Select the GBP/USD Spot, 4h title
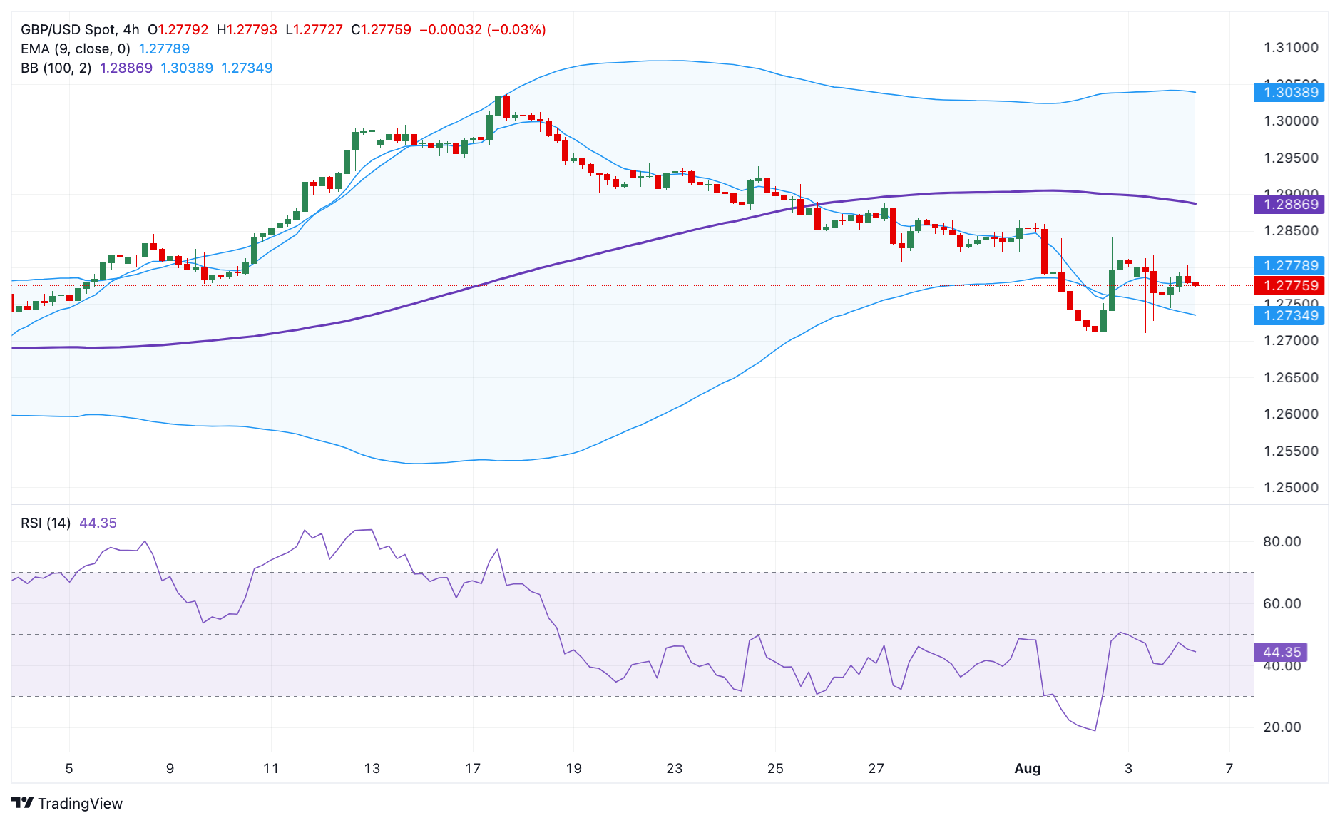This screenshot has height=823, width=1340. pos(80,29)
